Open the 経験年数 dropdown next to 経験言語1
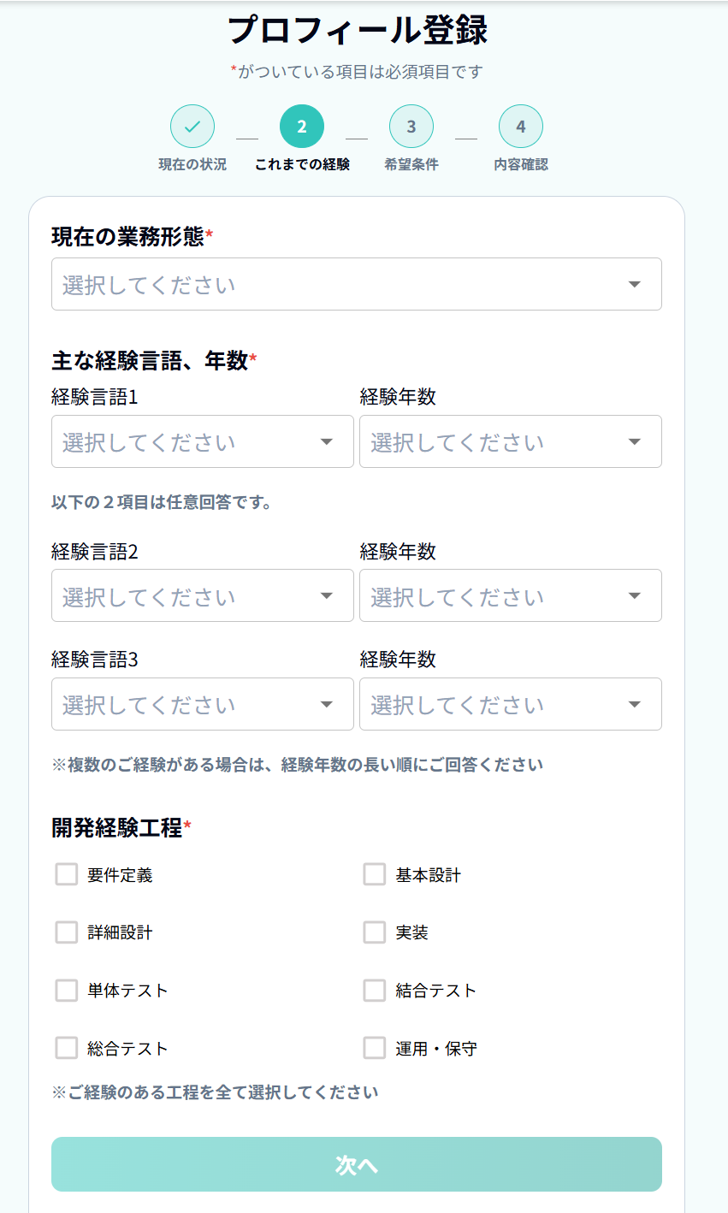The width and height of the screenshot is (728, 1213). 510,441
